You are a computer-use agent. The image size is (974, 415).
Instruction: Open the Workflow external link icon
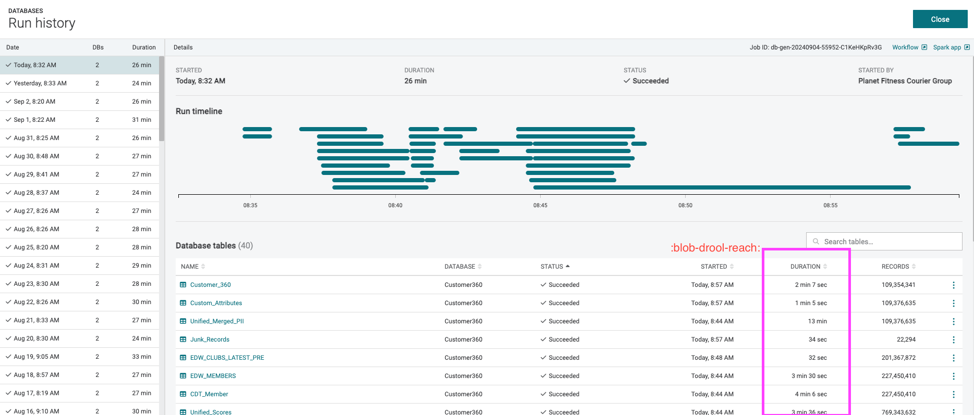[x=924, y=47]
